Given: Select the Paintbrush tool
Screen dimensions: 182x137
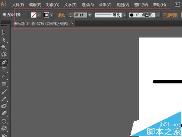Looking at the screenshot, I should pos(4,91).
